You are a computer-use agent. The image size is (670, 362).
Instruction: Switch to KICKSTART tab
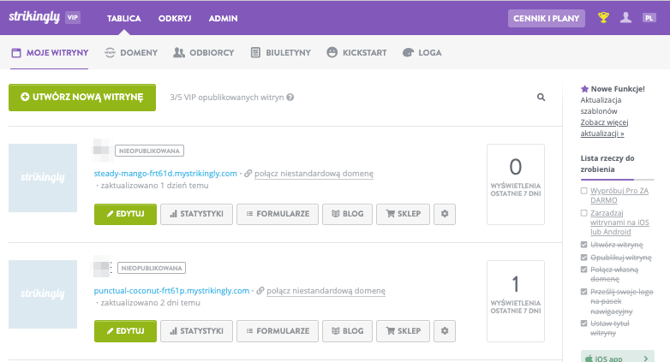356,52
